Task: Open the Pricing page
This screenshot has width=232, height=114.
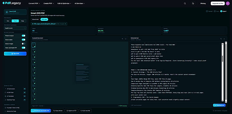Action: pos(203,3)
